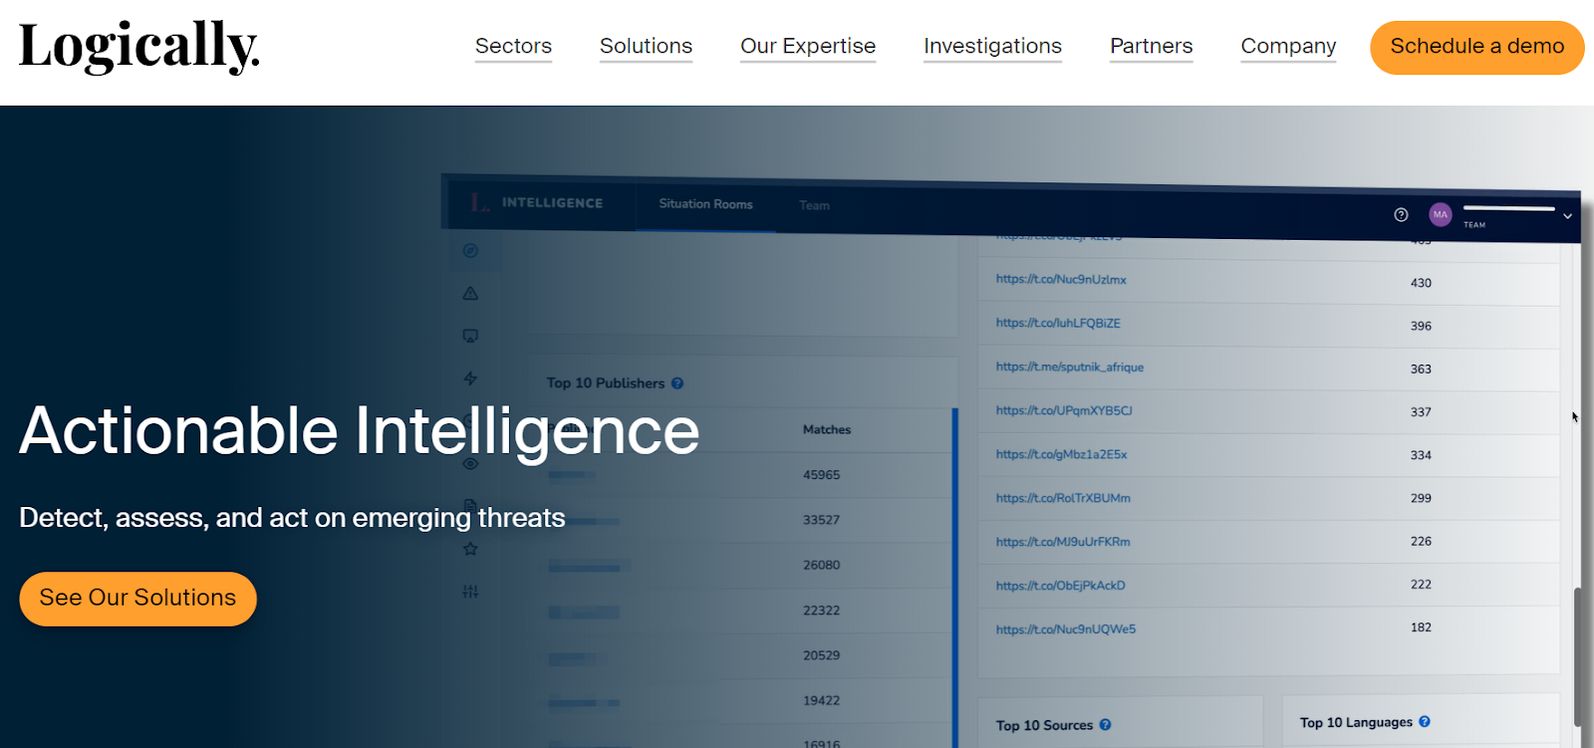Click the count 337 in links table

[x=1421, y=412]
